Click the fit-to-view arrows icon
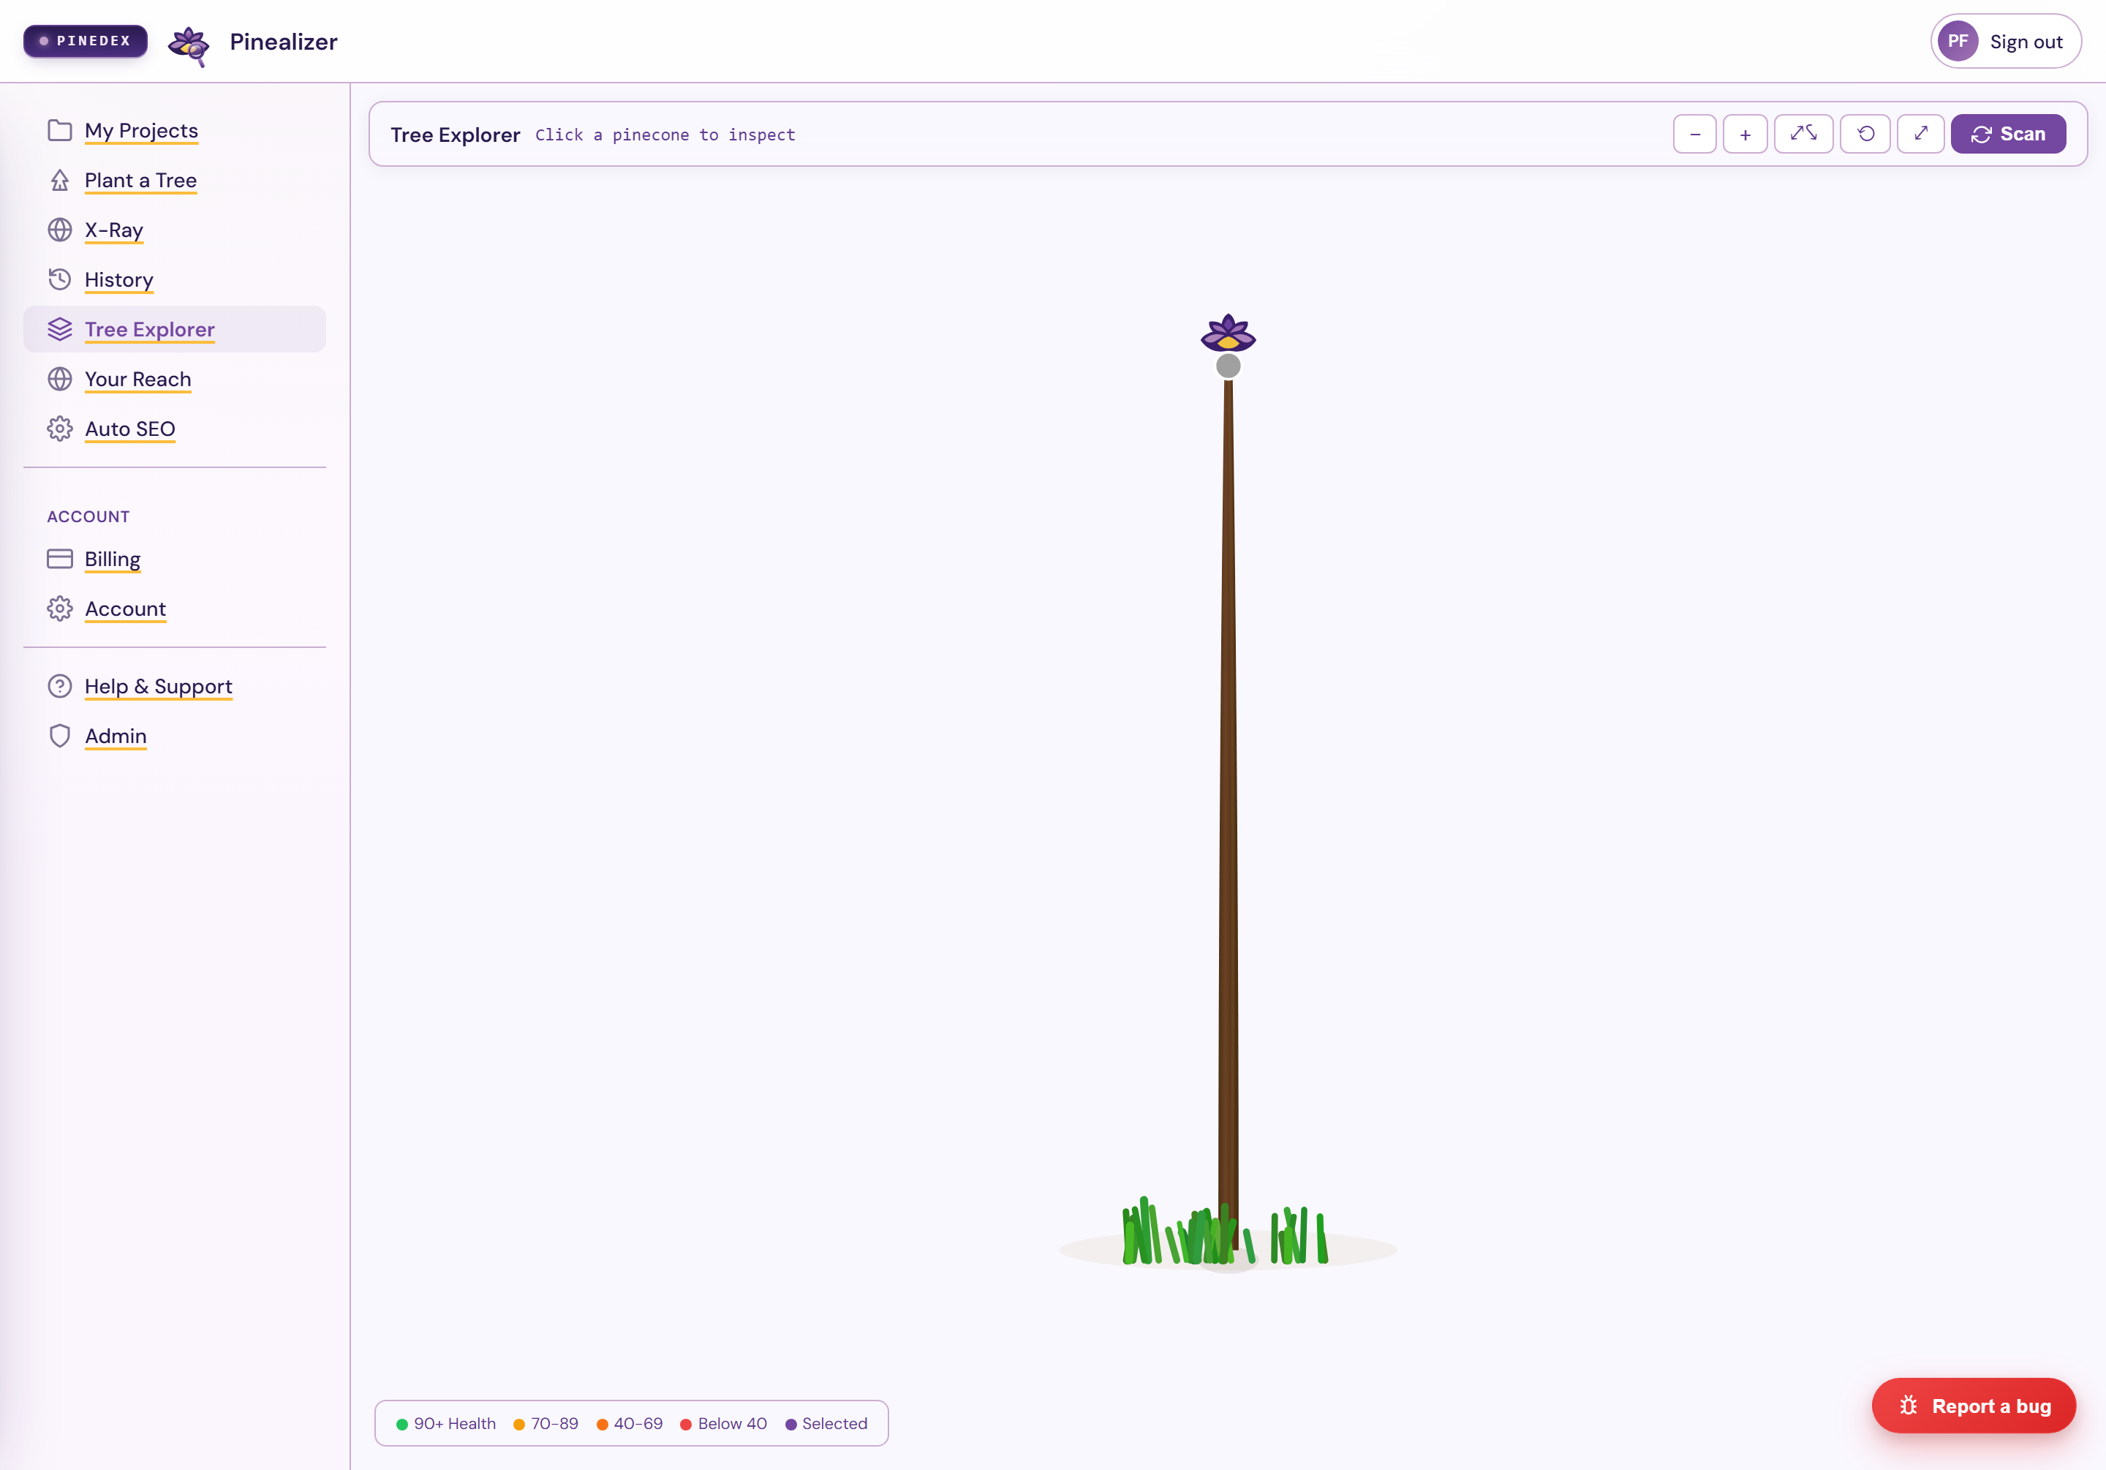The height and width of the screenshot is (1470, 2106). coord(1803,134)
